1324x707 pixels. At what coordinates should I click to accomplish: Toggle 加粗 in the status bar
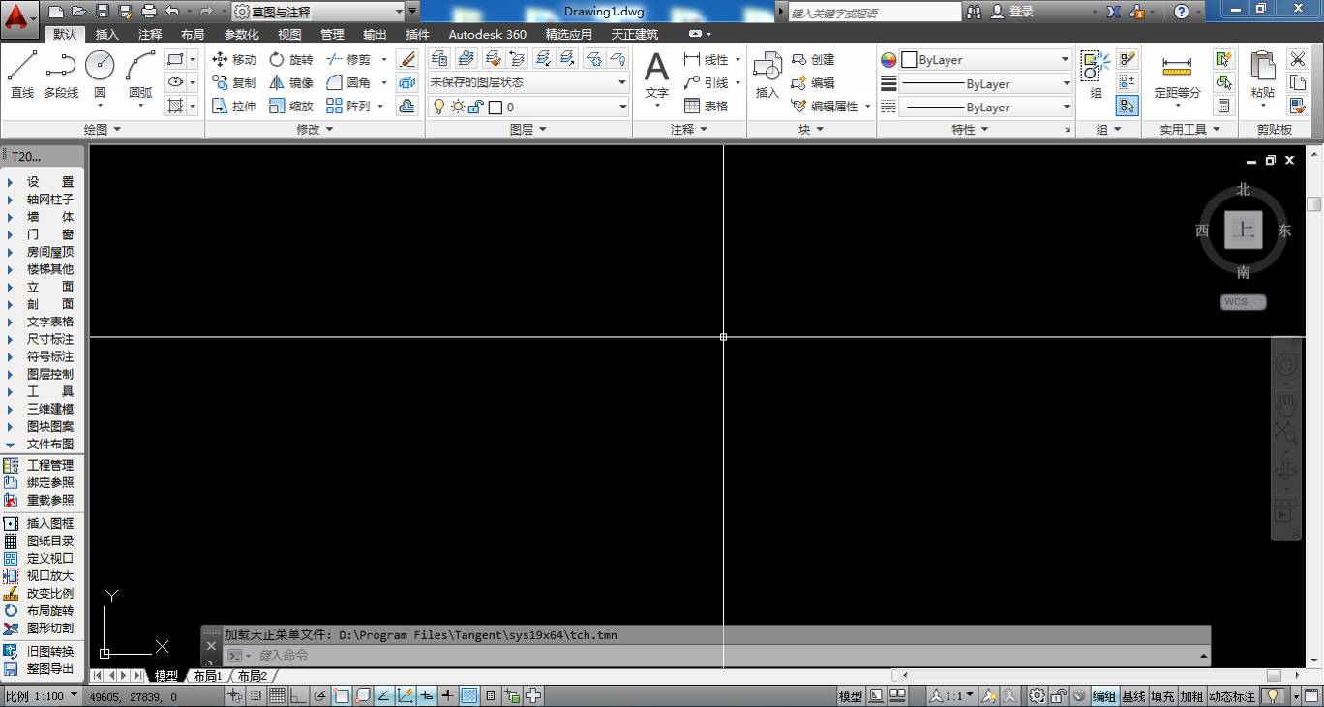click(x=1191, y=696)
